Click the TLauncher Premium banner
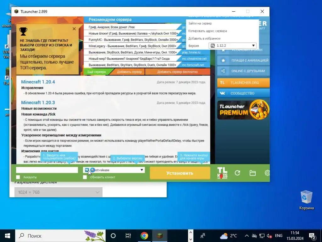322x242 pixels. 243,110
